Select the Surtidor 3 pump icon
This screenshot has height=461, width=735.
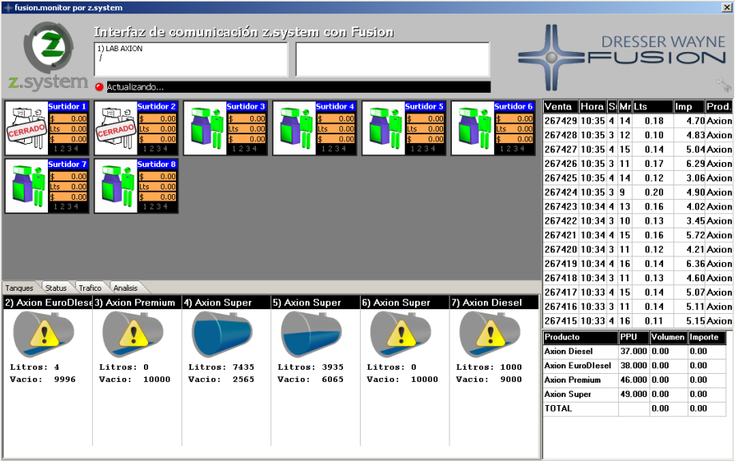pos(206,128)
